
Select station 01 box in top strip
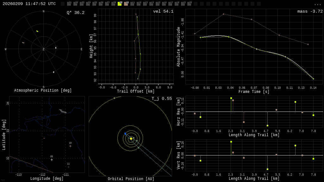tap(69, 4)
